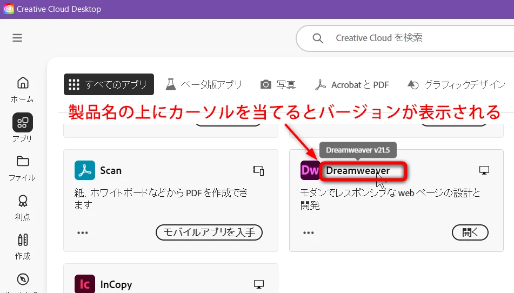Click the Dreamweaver product name
The width and height of the screenshot is (514, 293).
click(358, 171)
